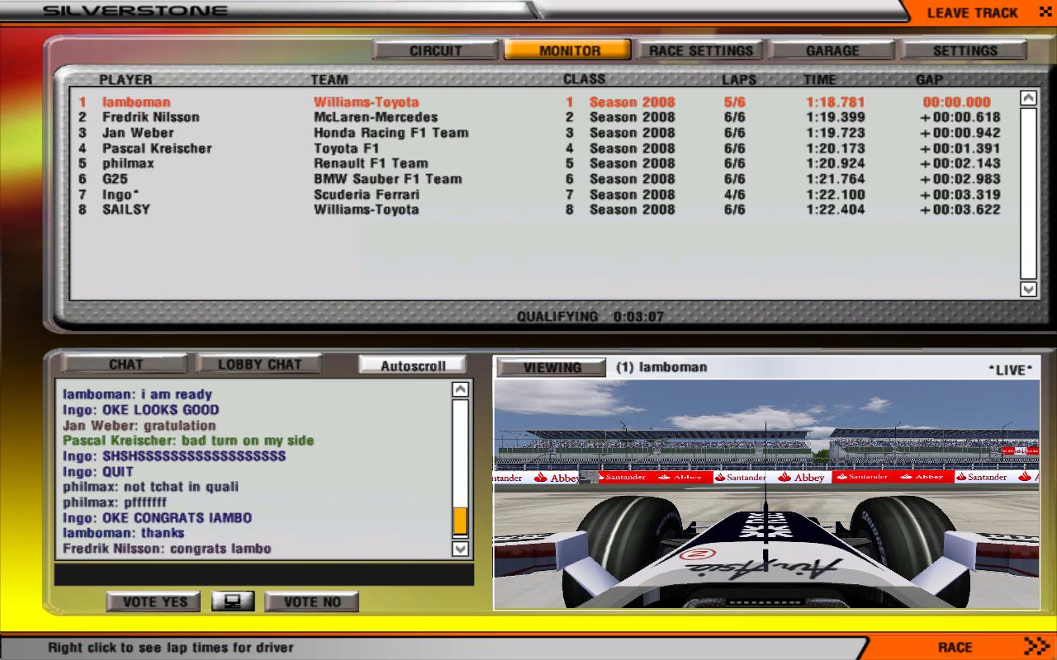Viewport: 1057px width, 660px height.
Task: Click the Viewing button for camera
Action: [552, 368]
